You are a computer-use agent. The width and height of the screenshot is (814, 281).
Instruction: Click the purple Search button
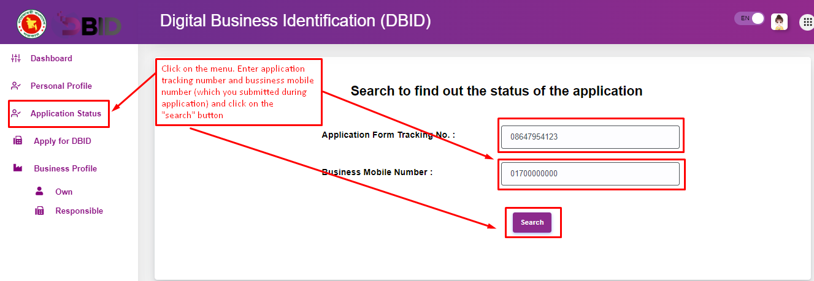532,222
